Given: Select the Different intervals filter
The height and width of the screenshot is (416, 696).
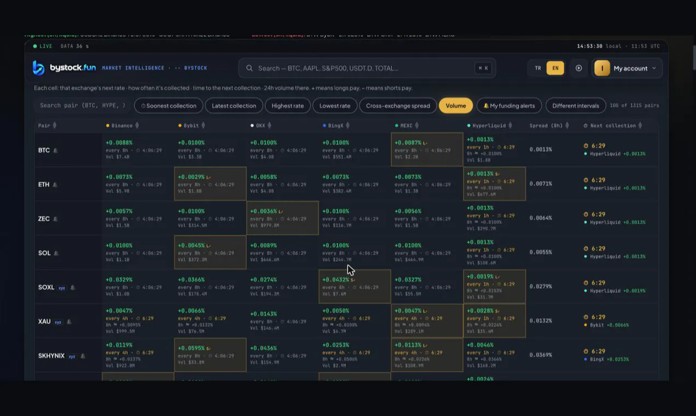Looking at the screenshot, I should 576,106.
